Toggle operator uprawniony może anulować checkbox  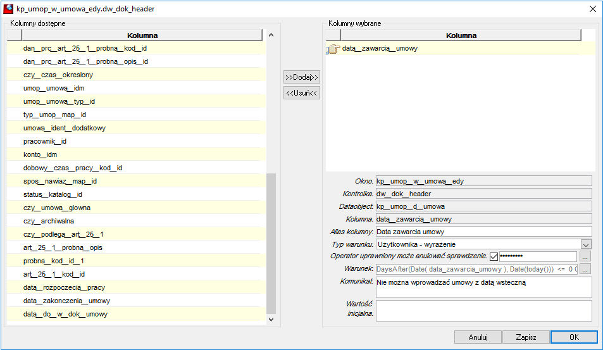coord(494,256)
